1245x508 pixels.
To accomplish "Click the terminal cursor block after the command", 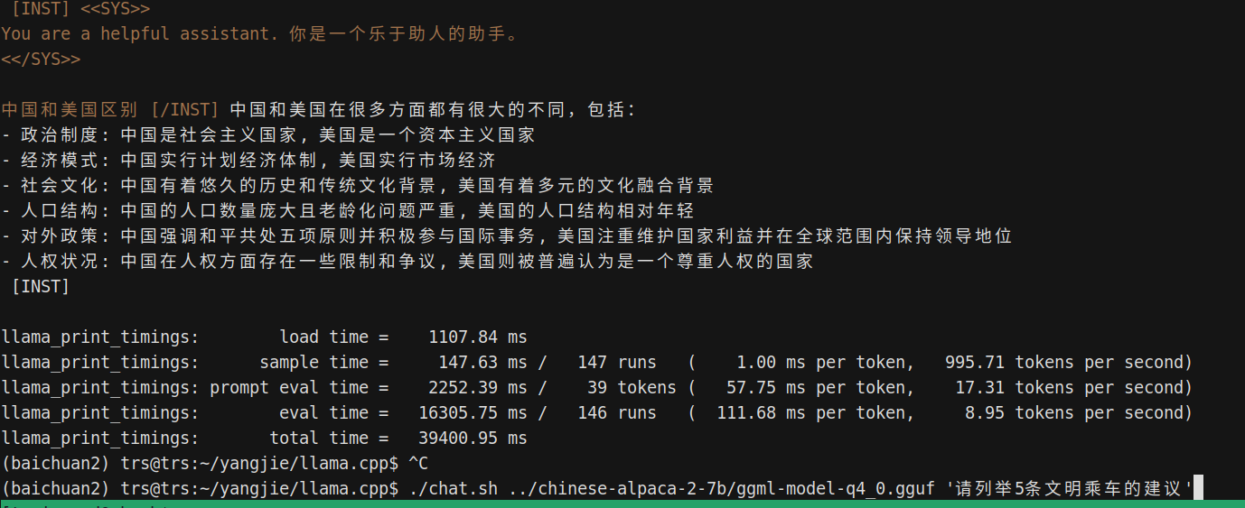I will [x=1198, y=488].
